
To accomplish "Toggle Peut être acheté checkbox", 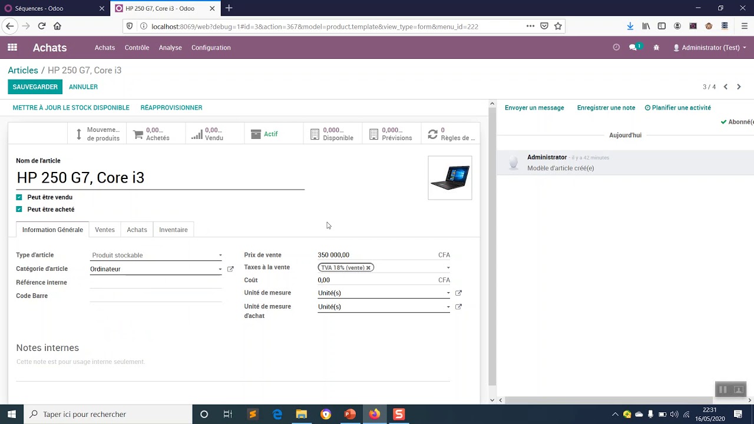I will (x=19, y=209).
